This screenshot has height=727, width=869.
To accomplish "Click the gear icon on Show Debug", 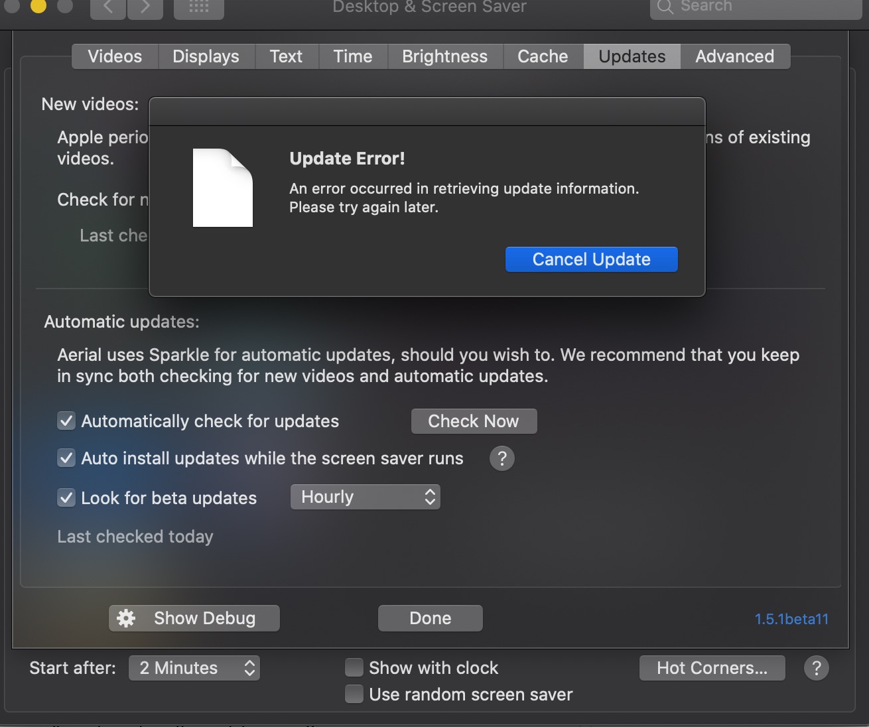I will pyautogui.click(x=126, y=618).
